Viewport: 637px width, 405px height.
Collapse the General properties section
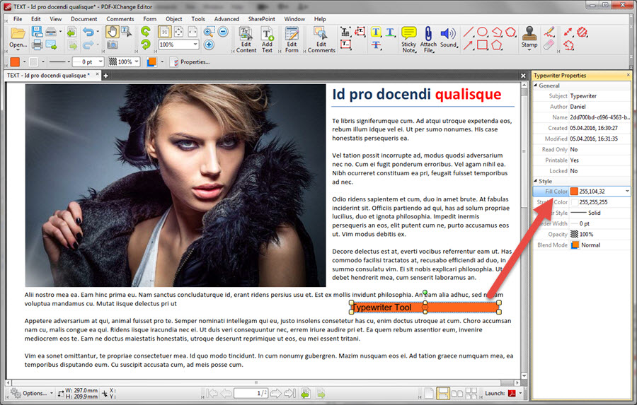(x=536, y=86)
